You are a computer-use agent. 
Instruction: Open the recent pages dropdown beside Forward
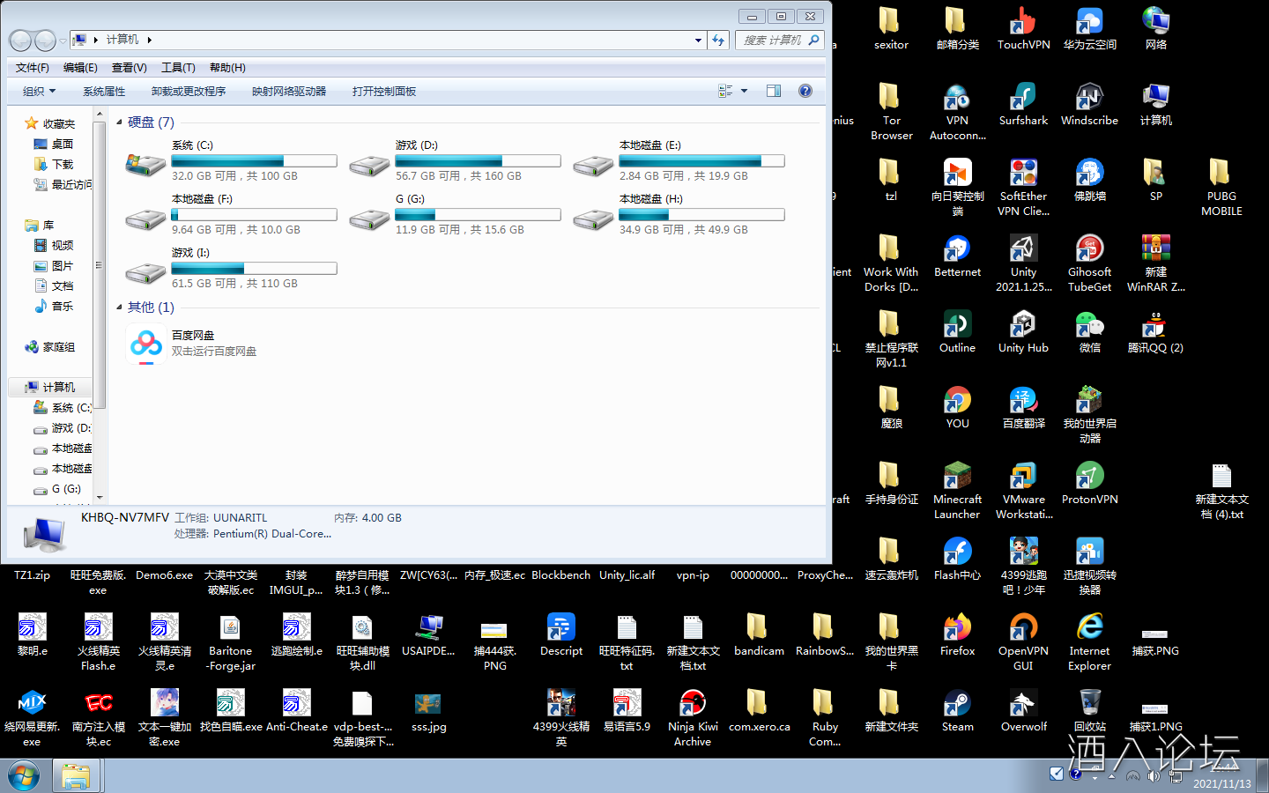[62, 41]
